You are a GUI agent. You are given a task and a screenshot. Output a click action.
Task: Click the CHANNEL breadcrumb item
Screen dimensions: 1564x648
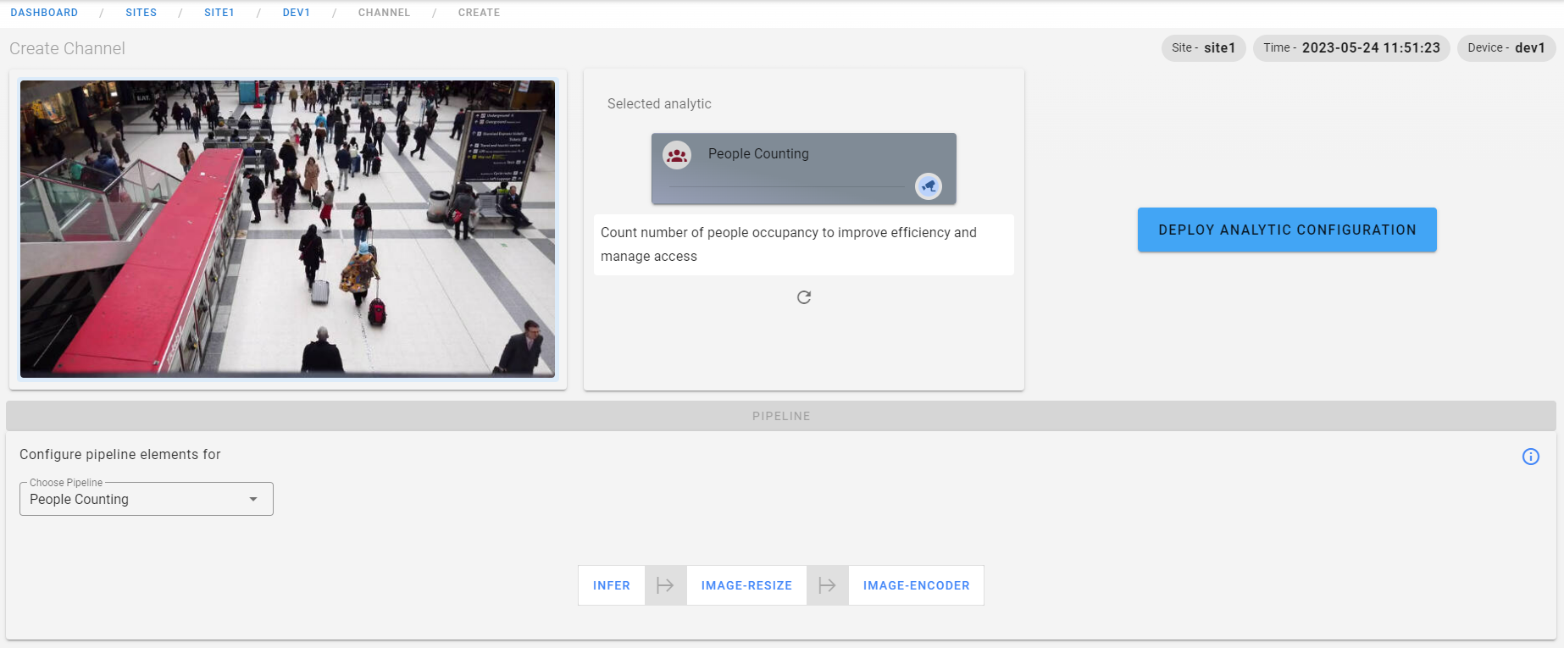point(384,13)
